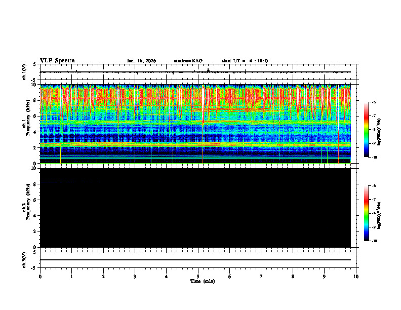Click the time axis tick label "2"
401x310 pixels.
pyautogui.click(x=103, y=277)
